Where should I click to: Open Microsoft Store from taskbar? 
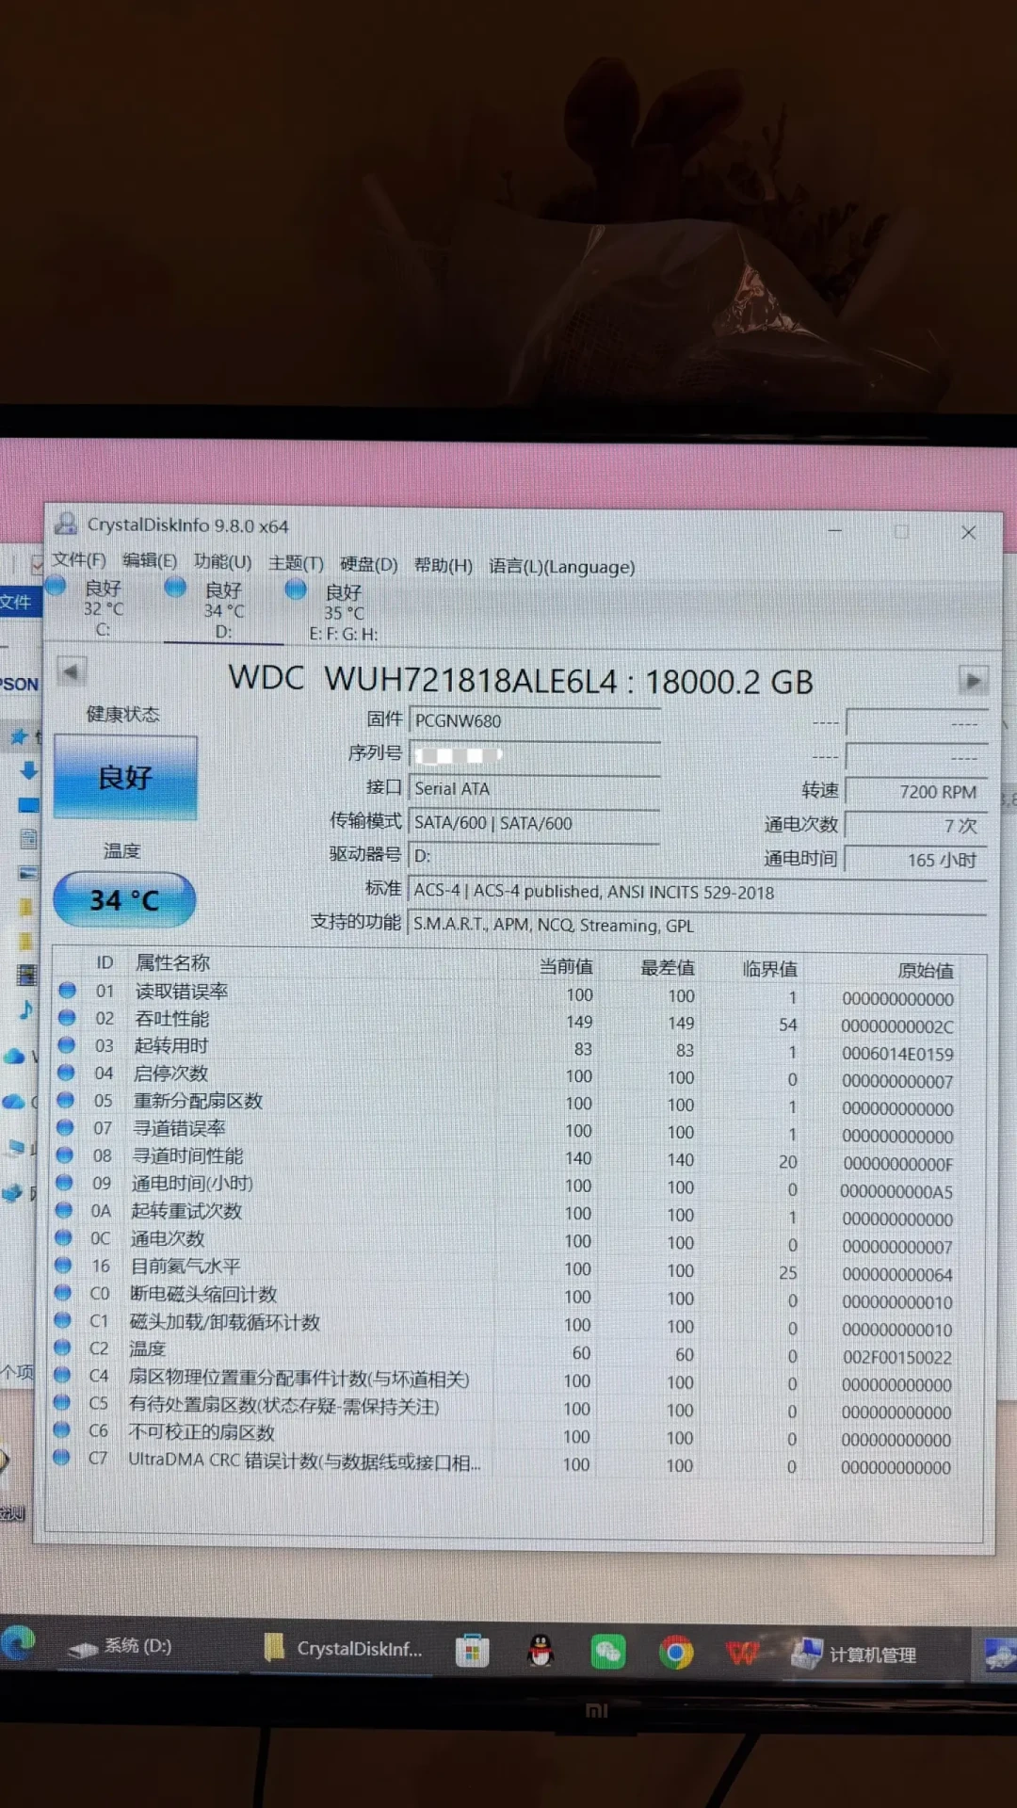[472, 1651]
